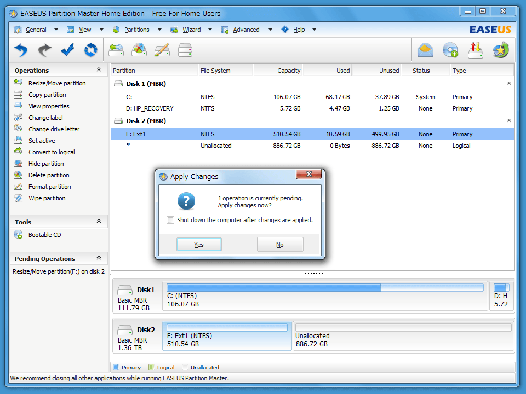Click D: partition block in Disk1 map

coord(502,296)
